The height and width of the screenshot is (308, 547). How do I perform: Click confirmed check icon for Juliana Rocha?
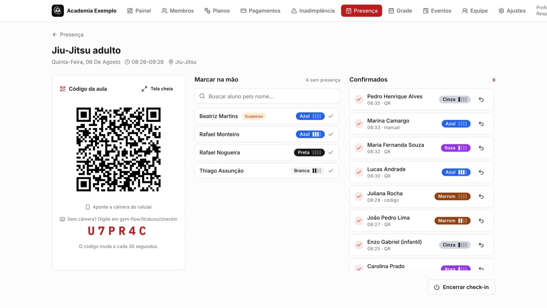[x=359, y=197]
